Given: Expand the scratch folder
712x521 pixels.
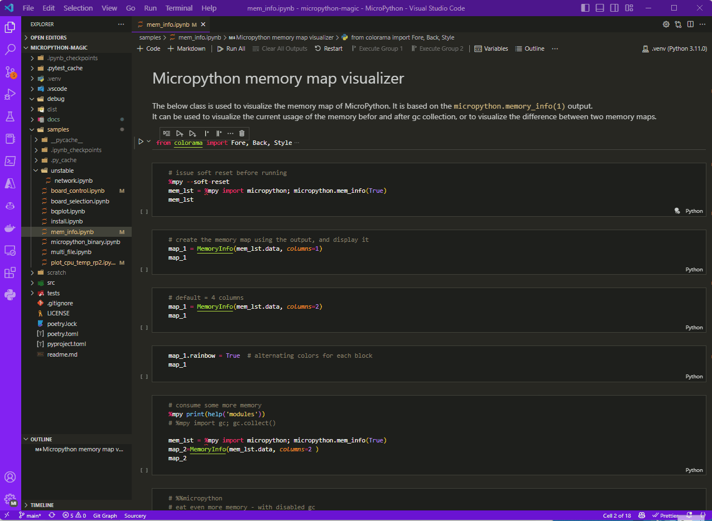Looking at the screenshot, I should pyautogui.click(x=76, y=272).
